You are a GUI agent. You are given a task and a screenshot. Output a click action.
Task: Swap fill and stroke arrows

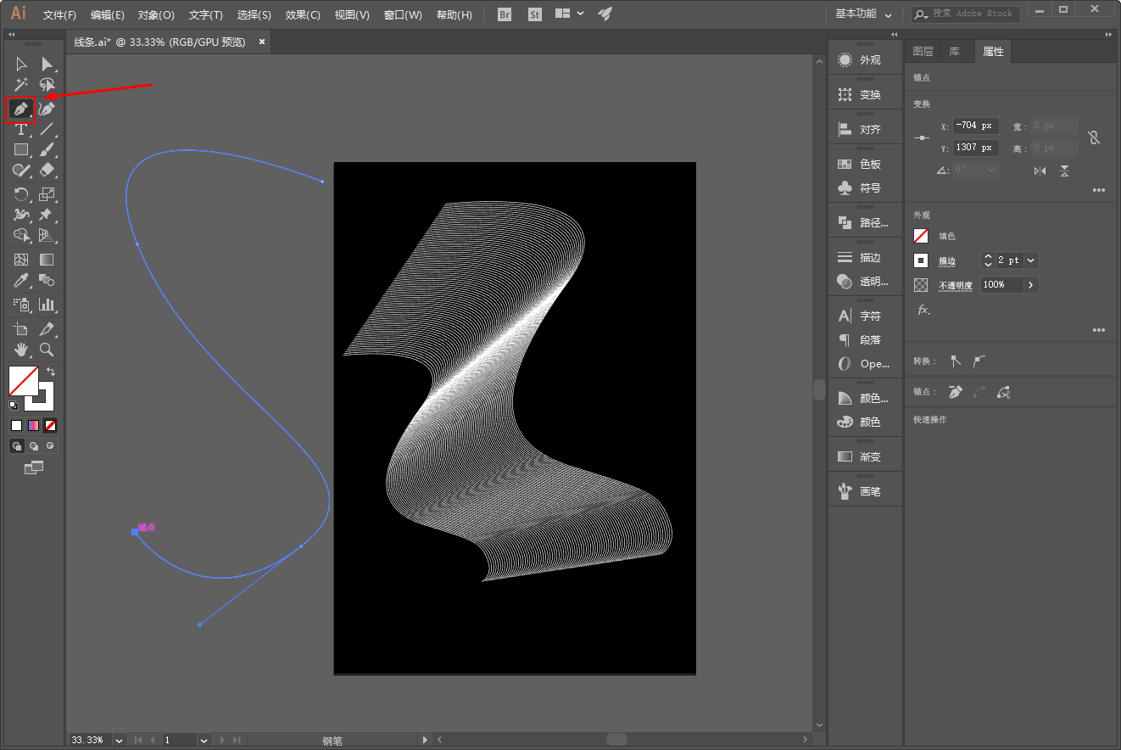[x=51, y=372]
